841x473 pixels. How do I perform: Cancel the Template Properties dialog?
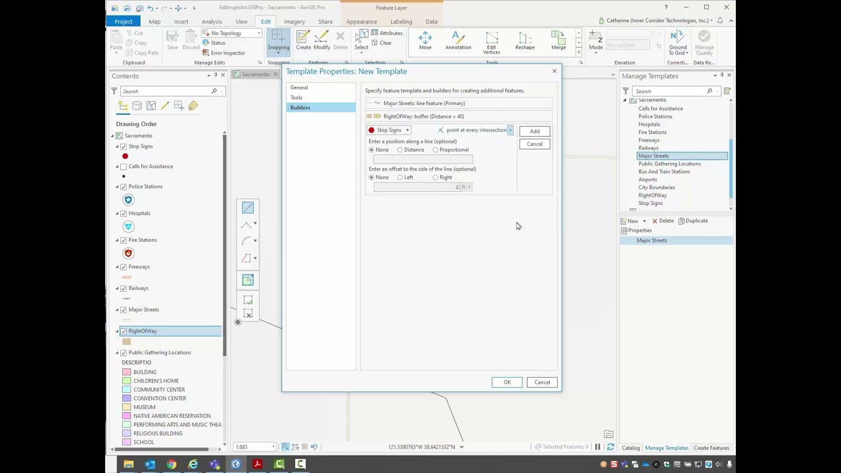coord(542,382)
